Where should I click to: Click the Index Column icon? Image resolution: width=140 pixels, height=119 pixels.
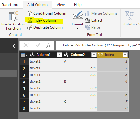coord(30,20)
